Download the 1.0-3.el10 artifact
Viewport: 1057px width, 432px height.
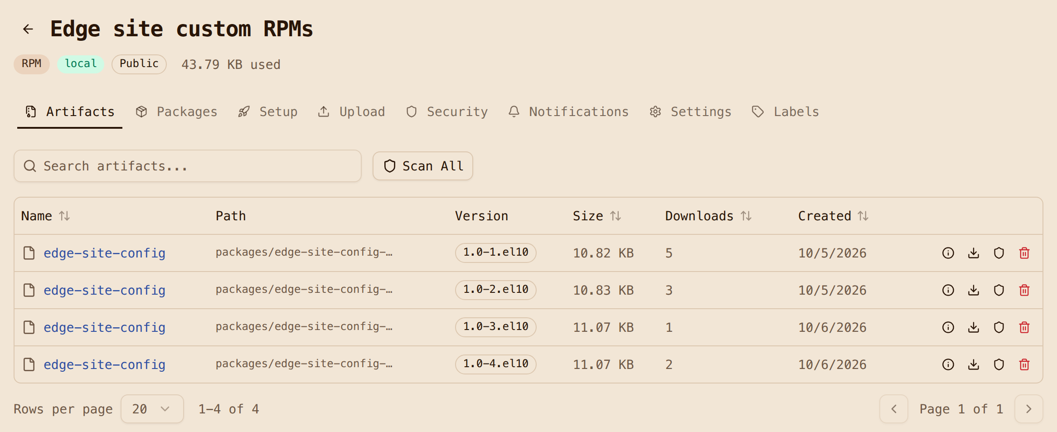(974, 327)
